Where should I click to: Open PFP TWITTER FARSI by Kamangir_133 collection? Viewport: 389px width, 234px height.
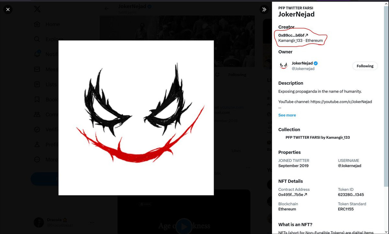[x=317, y=137]
